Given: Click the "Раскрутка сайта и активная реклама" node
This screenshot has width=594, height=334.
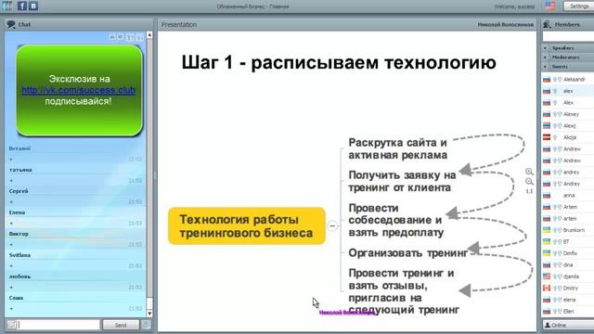Looking at the screenshot, I should 398,148.
